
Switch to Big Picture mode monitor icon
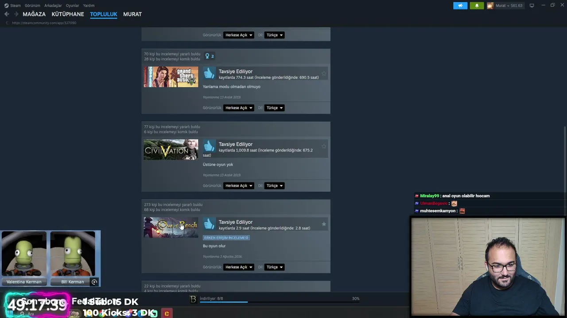532,5
